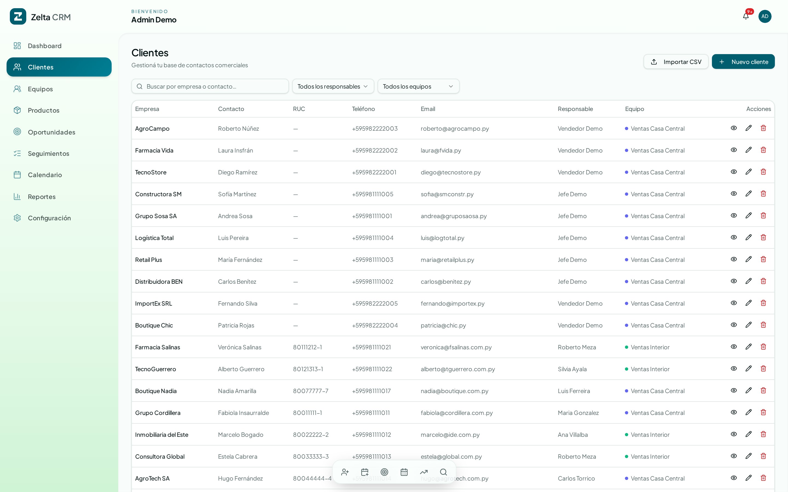This screenshot has width=788, height=492.
Task: Click the Responsable column header
Action: tap(575, 109)
